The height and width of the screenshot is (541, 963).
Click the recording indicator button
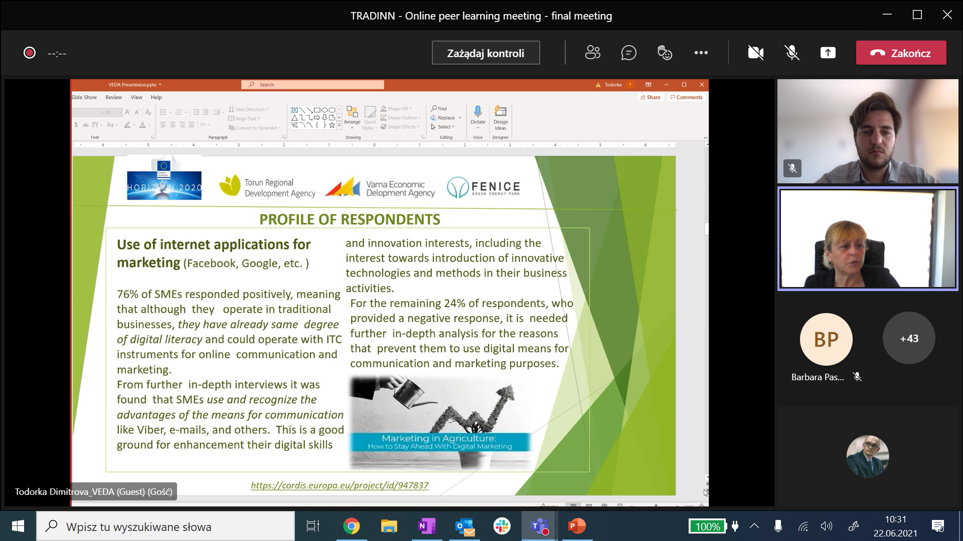[30, 53]
